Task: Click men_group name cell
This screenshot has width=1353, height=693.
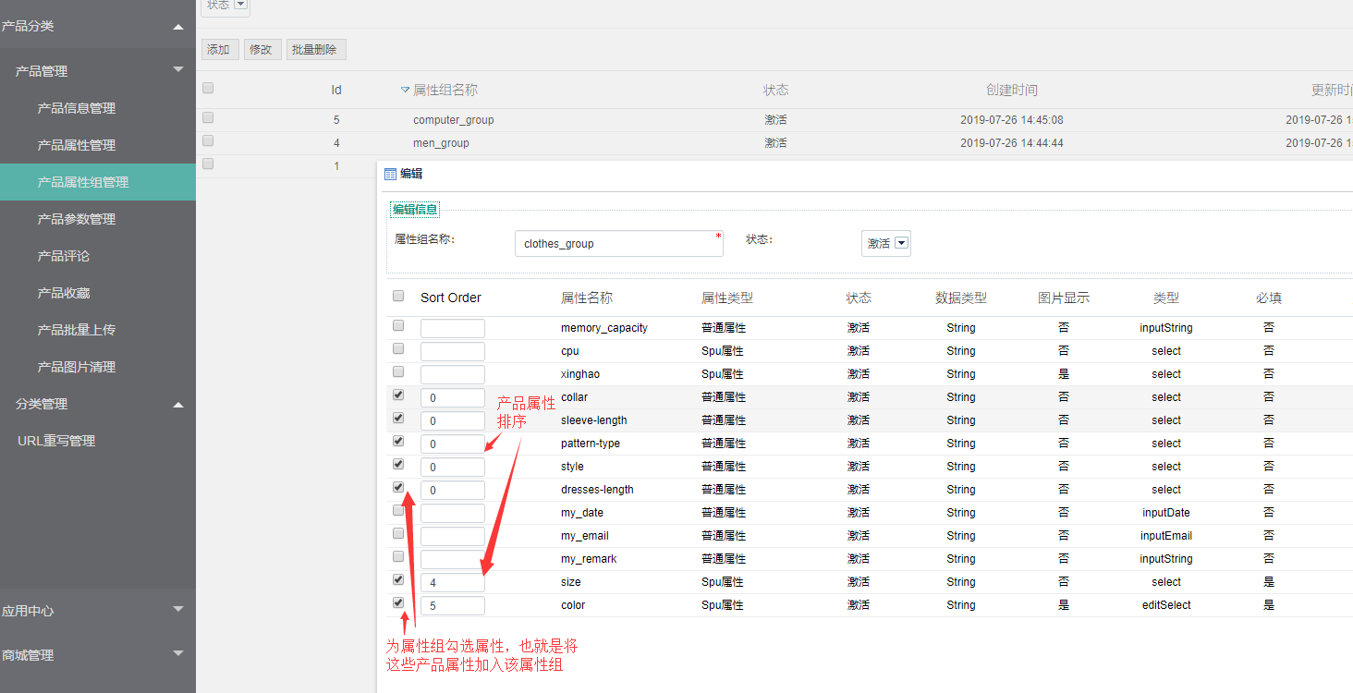Action: pos(441,143)
